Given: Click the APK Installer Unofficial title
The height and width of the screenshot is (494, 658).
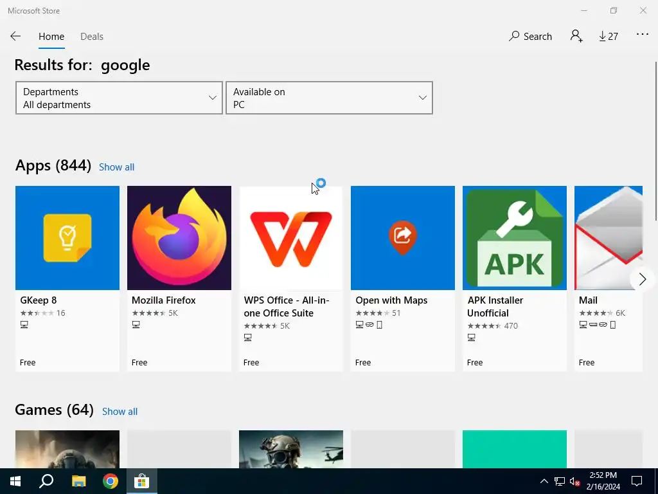Looking at the screenshot, I should point(495,307).
